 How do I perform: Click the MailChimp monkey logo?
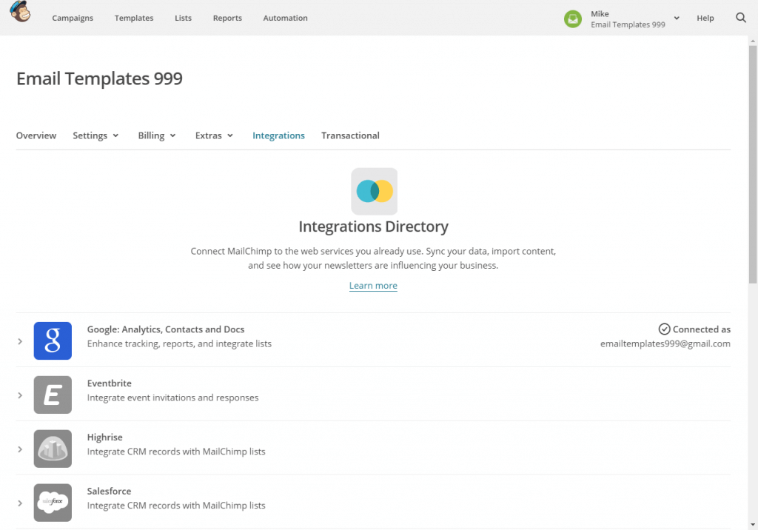point(20,12)
